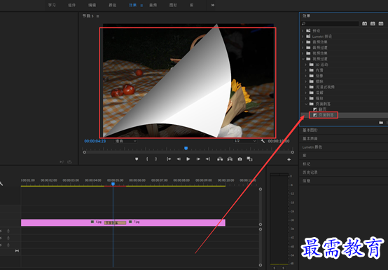This screenshot has height=270, width=388.
Task: Switch to the 图形 workspace tab
Action: coord(173,5)
